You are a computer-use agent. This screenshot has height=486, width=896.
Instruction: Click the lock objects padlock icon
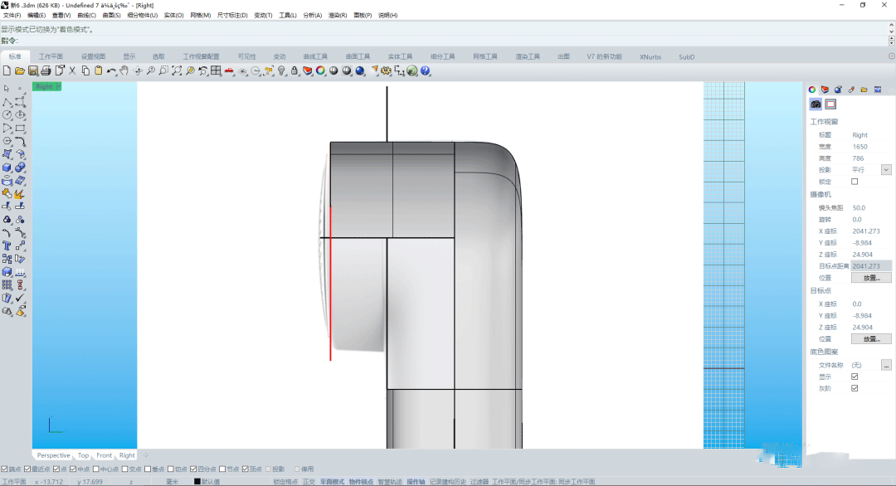pos(295,71)
